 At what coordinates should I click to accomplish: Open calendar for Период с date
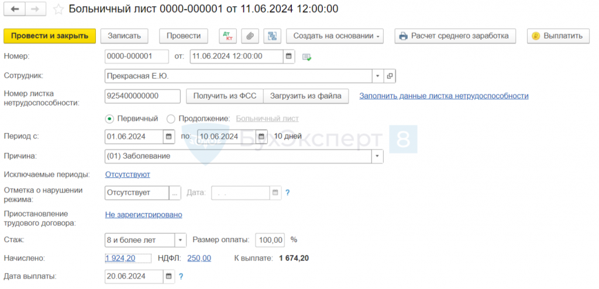pyautogui.click(x=169, y=136)
